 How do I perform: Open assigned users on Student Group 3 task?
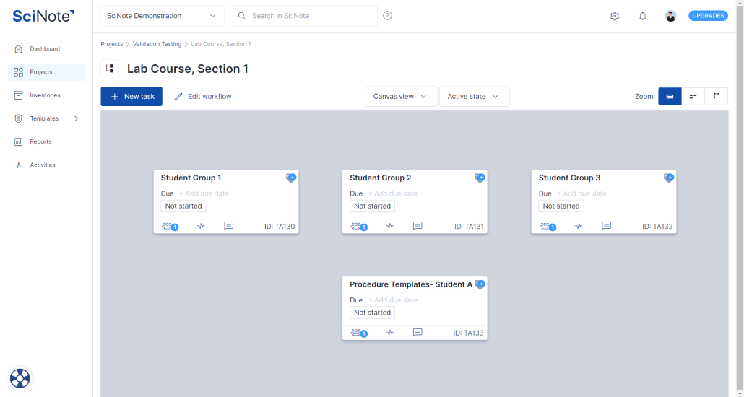click(x=547, y=226)
